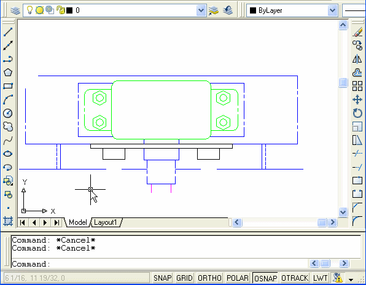Toggle GRID display in status bar
Screen dimensions: 366x285
click(x=184, y=278)
